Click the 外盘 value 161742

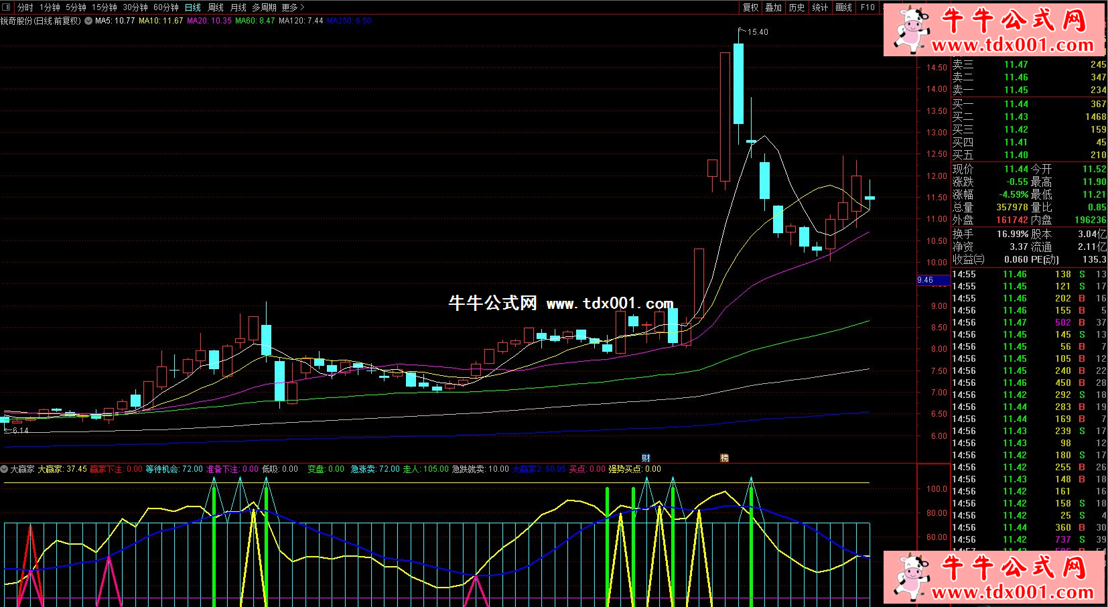(x=1012, y=220)
